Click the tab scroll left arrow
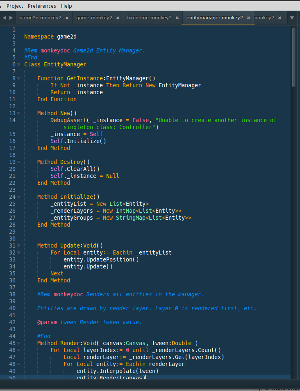The width and height of the screenshot is (300, 391). 4,18
